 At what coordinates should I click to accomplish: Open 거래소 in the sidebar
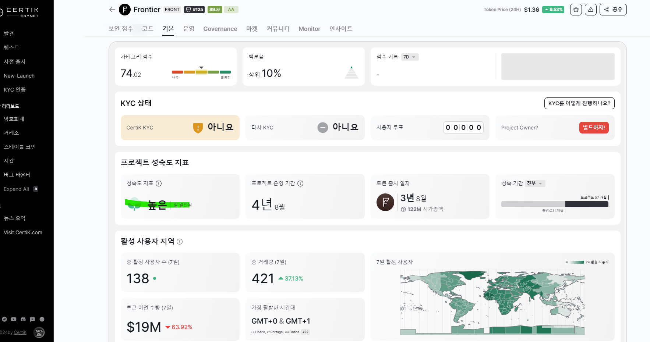(x=11, y=133)
